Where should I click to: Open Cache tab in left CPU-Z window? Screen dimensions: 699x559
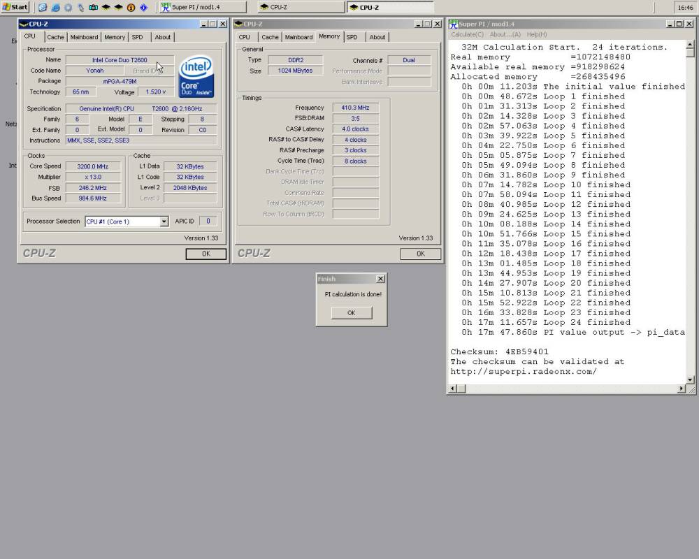pyautogui.click(x=55, y=37)
